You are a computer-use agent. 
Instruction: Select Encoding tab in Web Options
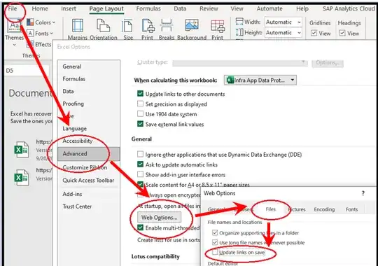pyautogui.click(x=324, y=209)
